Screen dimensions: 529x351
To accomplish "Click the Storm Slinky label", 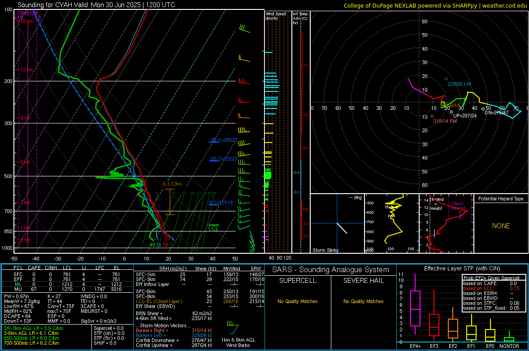I will click(325, 250).
